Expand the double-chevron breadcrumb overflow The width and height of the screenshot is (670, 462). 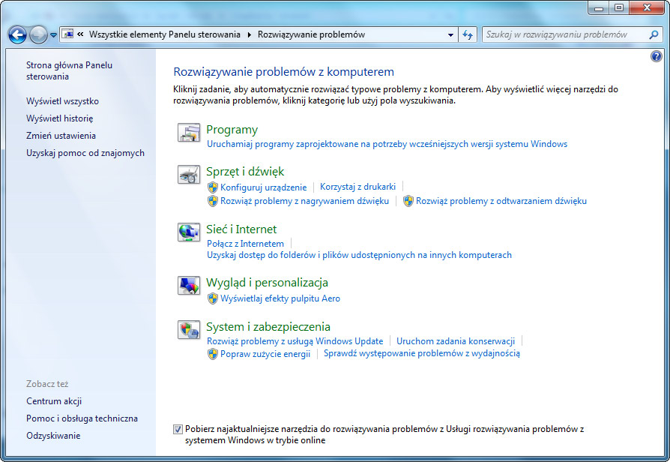point(80,34)
